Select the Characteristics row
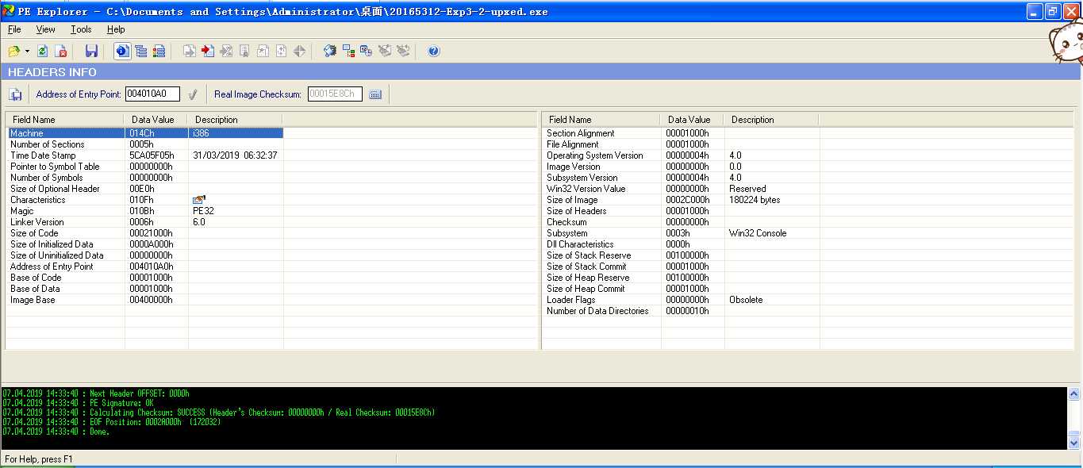 145,200
